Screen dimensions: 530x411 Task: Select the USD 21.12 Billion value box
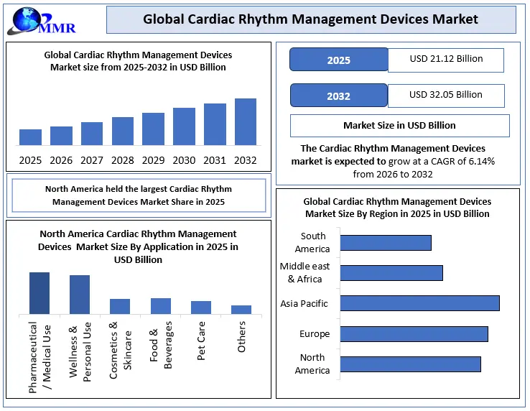pos(445,60)
